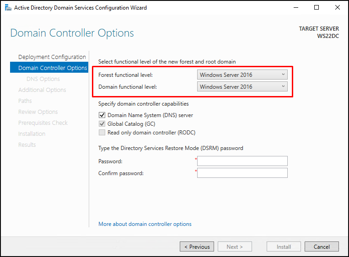Select Paths step in the sidebar
The height and width of the screenshot is (257, 349).
pos(25,101)
